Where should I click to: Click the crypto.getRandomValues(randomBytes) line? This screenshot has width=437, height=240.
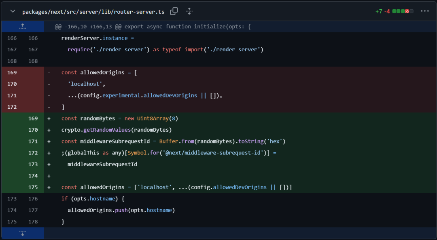point(117,130)
